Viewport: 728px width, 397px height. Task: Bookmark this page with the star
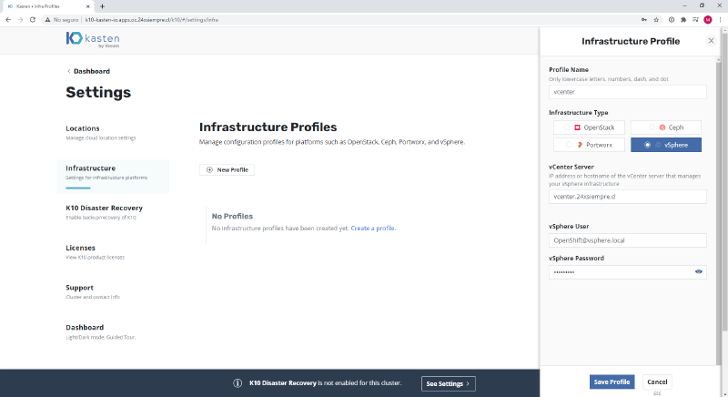click(656, 19)
